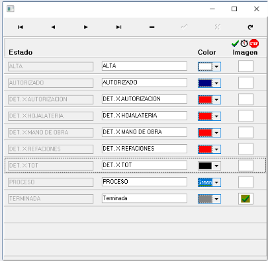Screen dimensions: 268x261
Task: Click the greyed cancel-edit X icon
Action: [217, 27]
